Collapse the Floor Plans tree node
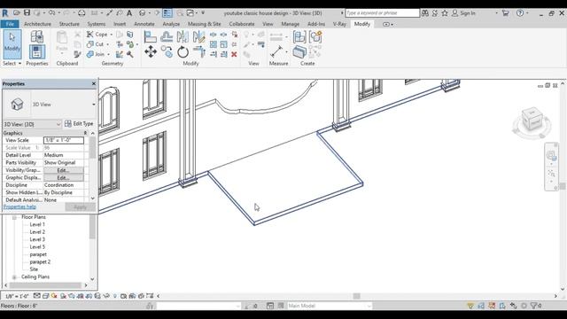The height and width of the screenshot is (319, 567). pos(14,217)
